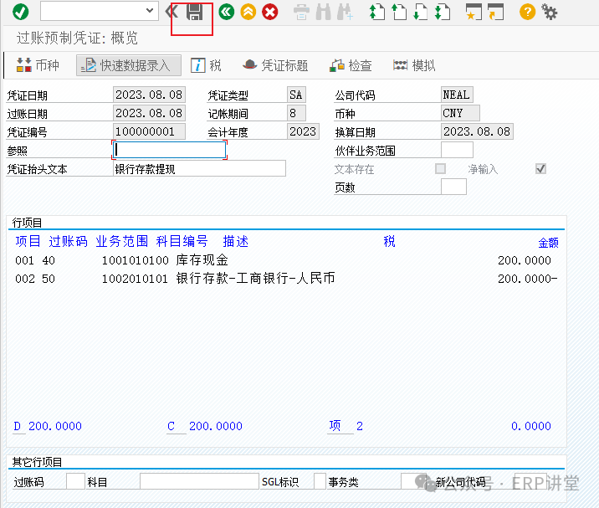Open the customize layout gear icon
This screenshot has height=508, width=599.
point(550,12)
